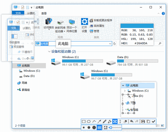
Task: Select the marker highlighter tool
Action: click(109, 121)
